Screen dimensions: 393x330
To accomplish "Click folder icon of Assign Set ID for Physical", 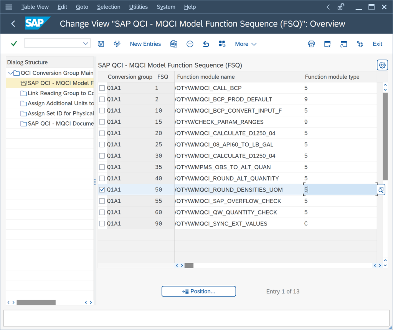I will tap(23, 113).
